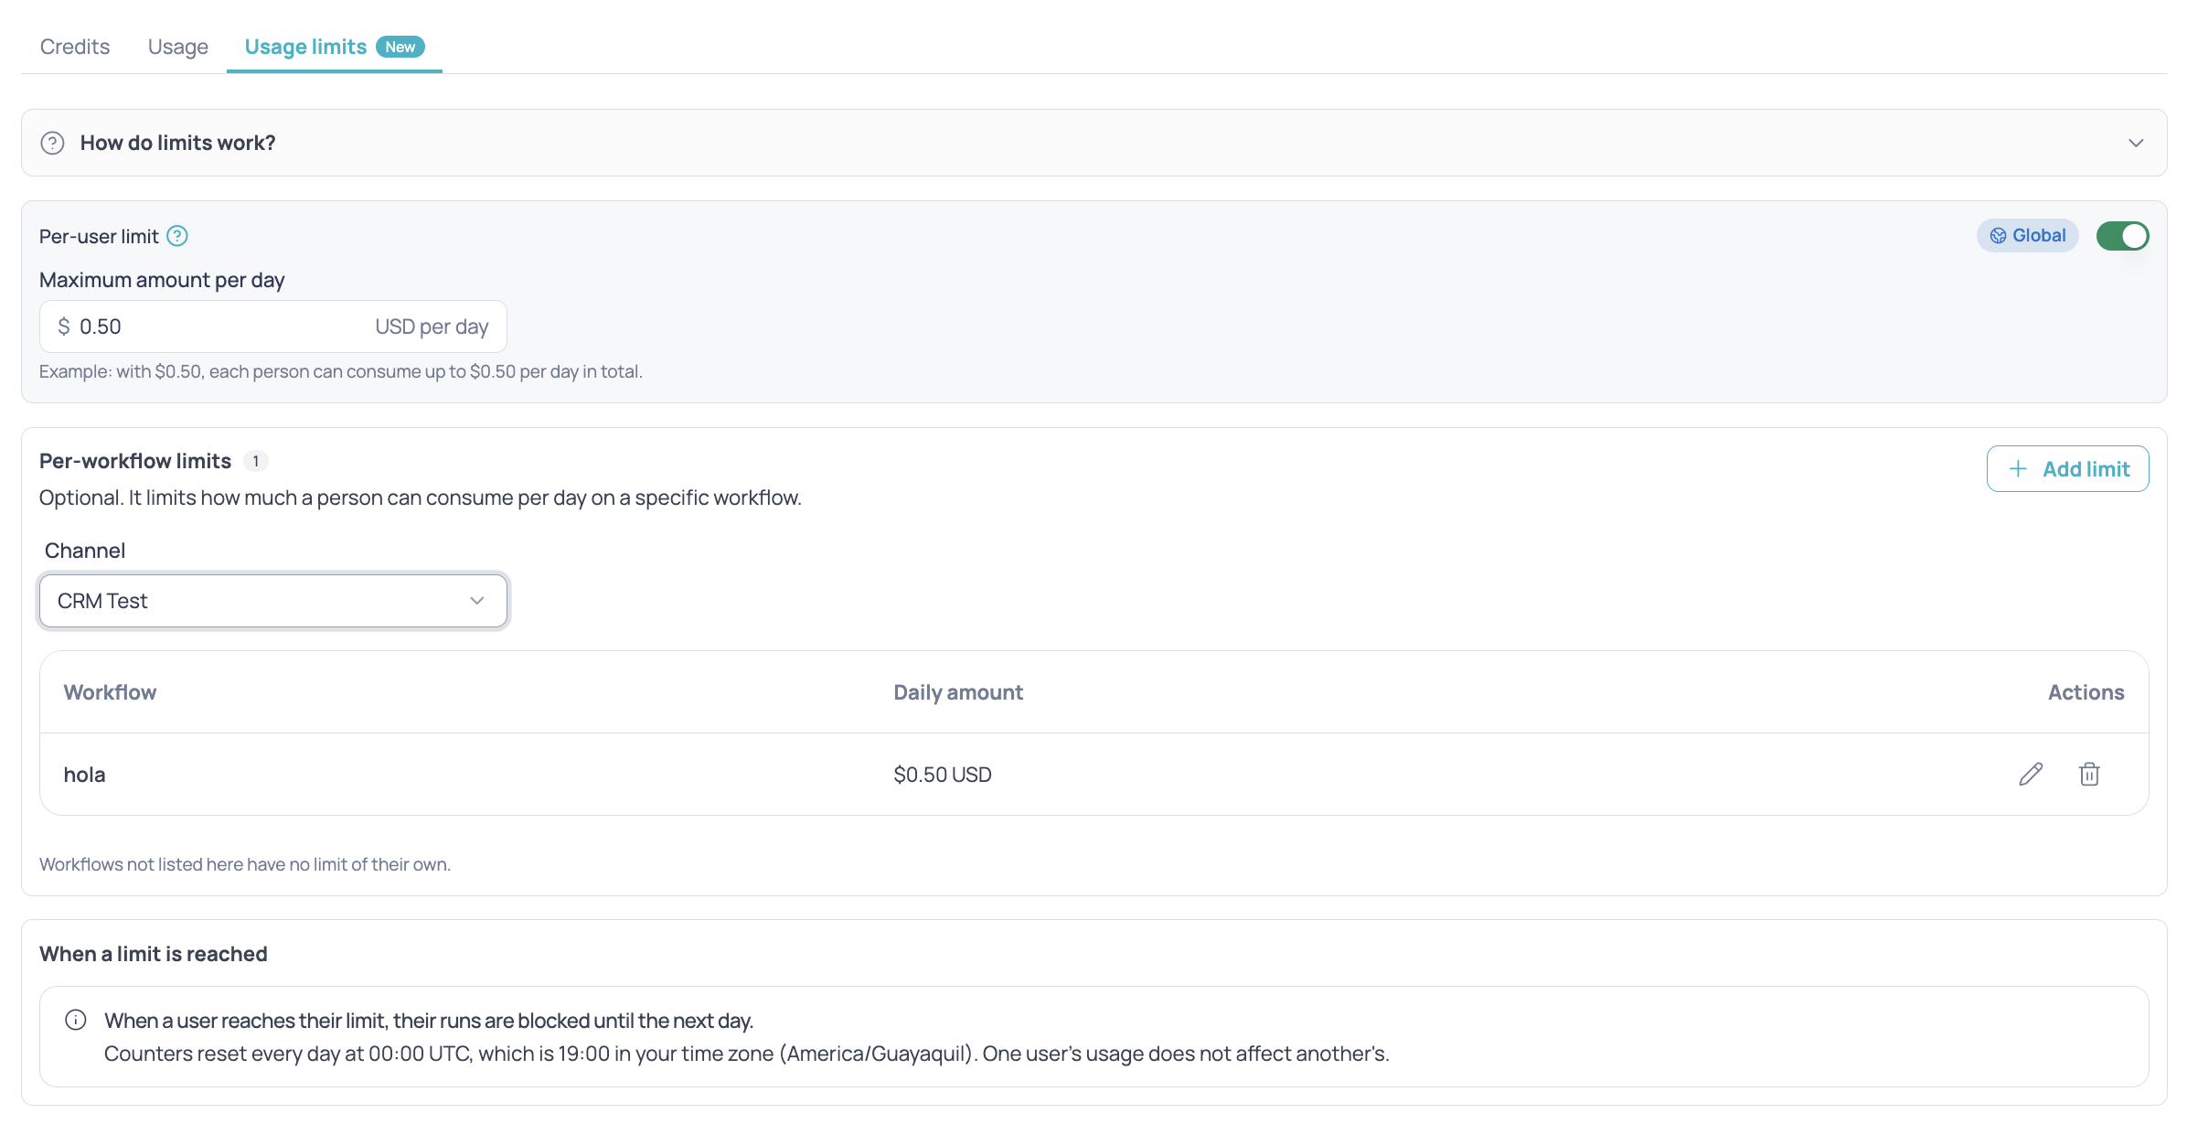Click the $0.50 USD daily amount cell

pyautogui.click(x=943, y=775)
